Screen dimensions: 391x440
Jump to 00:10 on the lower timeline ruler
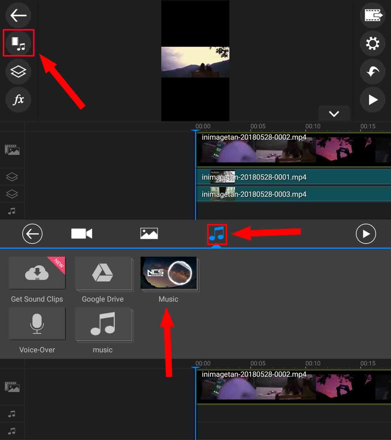coord(313,363)
